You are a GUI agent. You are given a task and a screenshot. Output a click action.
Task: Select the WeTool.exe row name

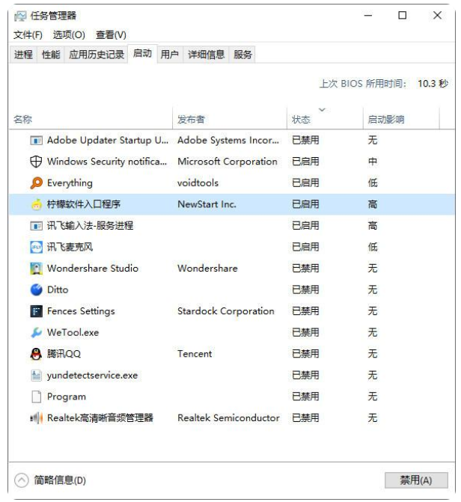click(73, 333)
